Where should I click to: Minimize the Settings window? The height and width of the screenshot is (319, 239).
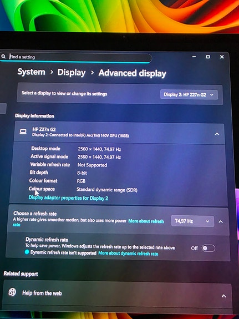point(194,57)
